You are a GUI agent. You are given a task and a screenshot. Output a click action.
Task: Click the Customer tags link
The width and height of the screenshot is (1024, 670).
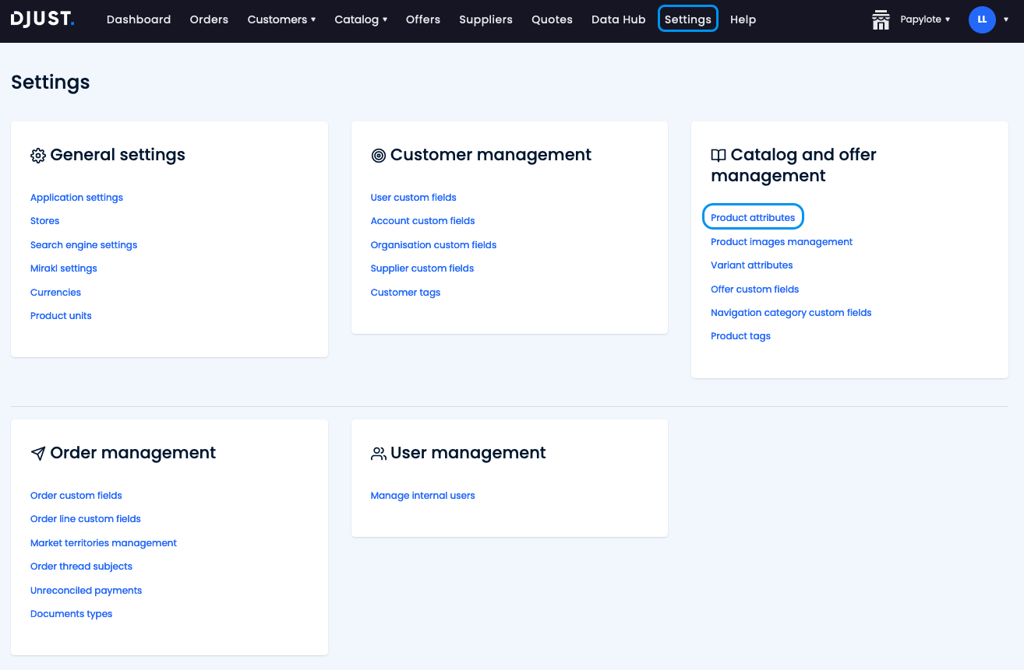[x=405, y=292]
